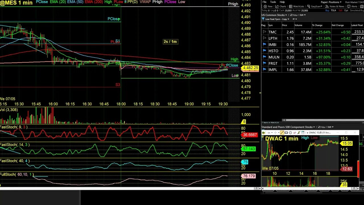Toggle the flag on the HSTO row
The width and height of the screenshot is (364, 205).
pos(264,51)
